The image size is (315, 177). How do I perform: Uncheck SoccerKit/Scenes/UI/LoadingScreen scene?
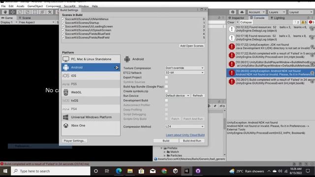[63, 27]
